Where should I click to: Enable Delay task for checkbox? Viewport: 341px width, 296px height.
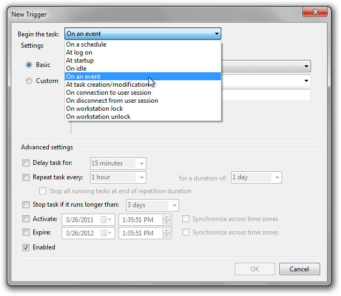point(26,163)
